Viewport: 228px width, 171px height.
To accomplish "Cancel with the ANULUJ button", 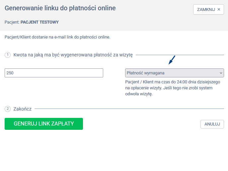I will click(212, 124).
